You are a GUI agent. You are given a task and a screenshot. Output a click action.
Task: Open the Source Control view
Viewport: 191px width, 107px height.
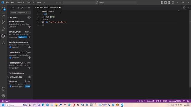coord(3,22)
